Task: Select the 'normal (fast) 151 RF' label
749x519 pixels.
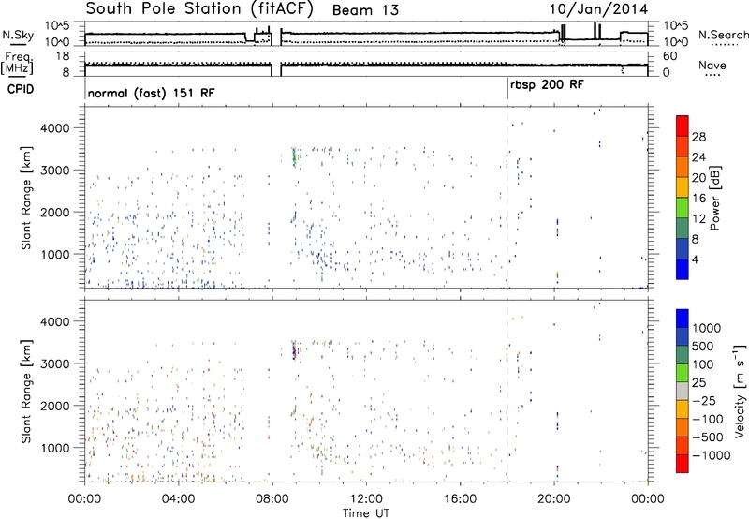Action: tap(151, 93)
